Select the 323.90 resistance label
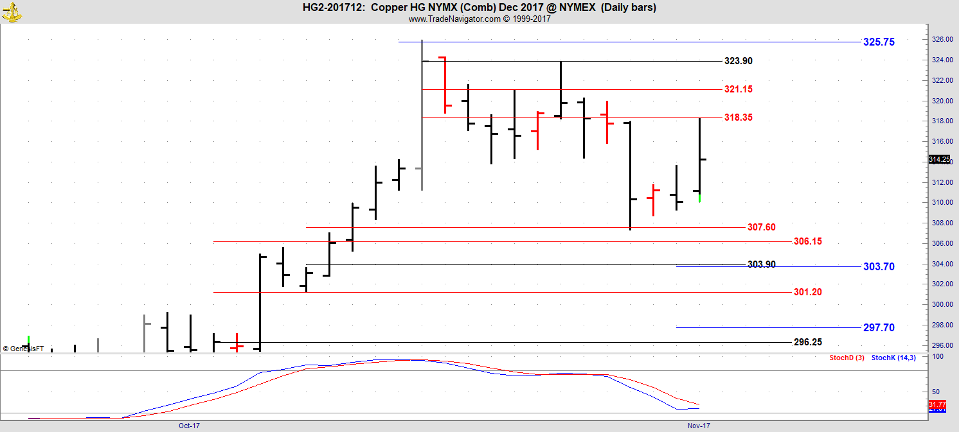 click(x=738, y=61)
